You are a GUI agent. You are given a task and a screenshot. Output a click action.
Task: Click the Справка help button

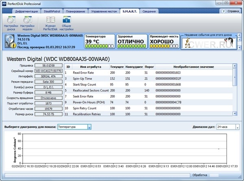click(231, 11)
